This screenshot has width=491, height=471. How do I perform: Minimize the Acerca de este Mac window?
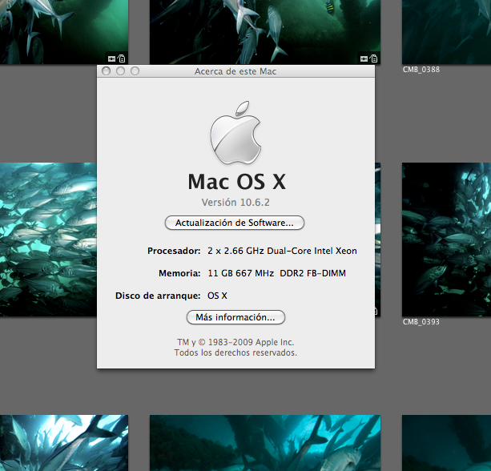click(121, 71)
